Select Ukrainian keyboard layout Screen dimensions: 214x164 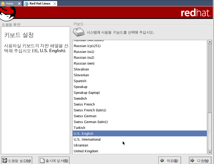(140, 145)
